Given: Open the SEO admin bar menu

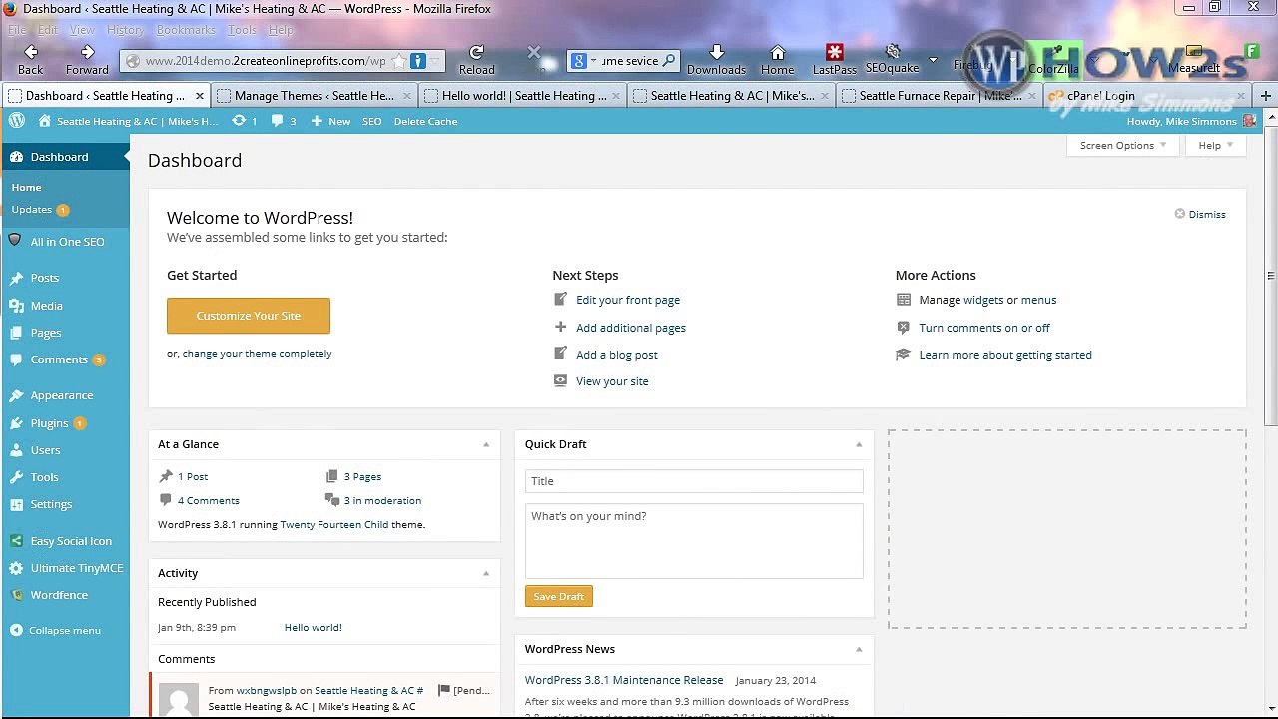Looking at the screenshot, I should point(371,121).
